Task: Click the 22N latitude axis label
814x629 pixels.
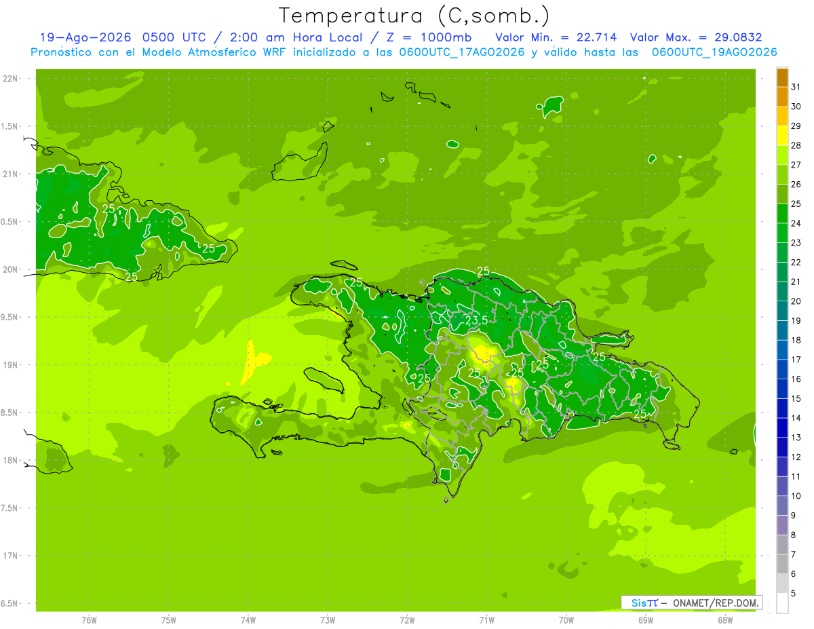Action: (x=11, y=79)
